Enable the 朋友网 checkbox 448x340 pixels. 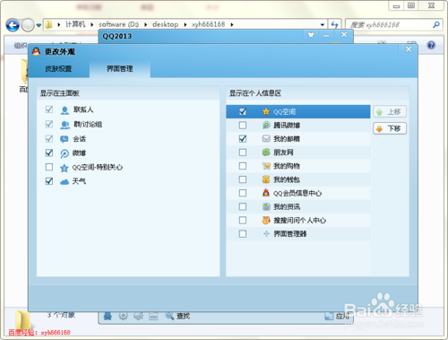tap(243, 153)
